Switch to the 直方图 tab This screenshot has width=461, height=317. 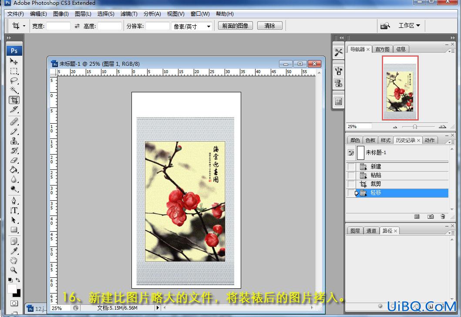coord(382,49)
